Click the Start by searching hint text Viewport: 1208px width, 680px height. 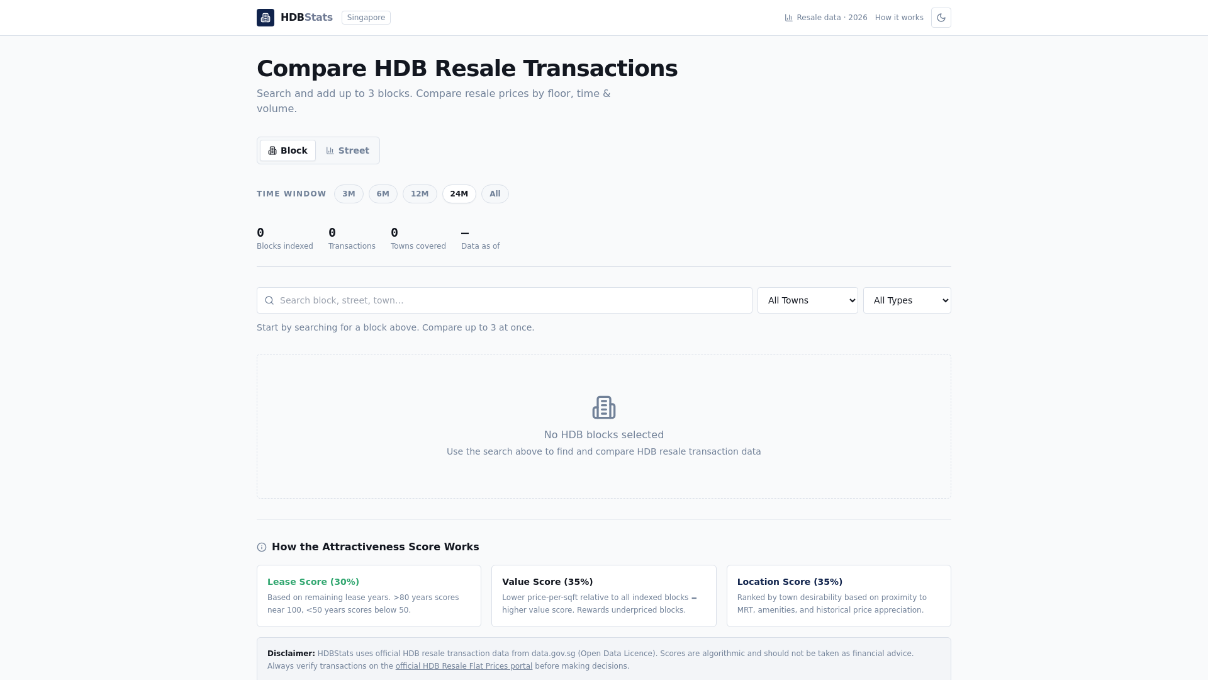pos(395,327)
